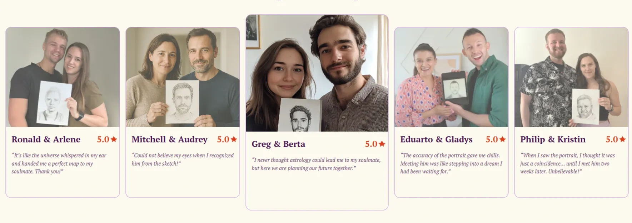Click the star icon beside Mitchell & Audrey

[x=234, y=139]
